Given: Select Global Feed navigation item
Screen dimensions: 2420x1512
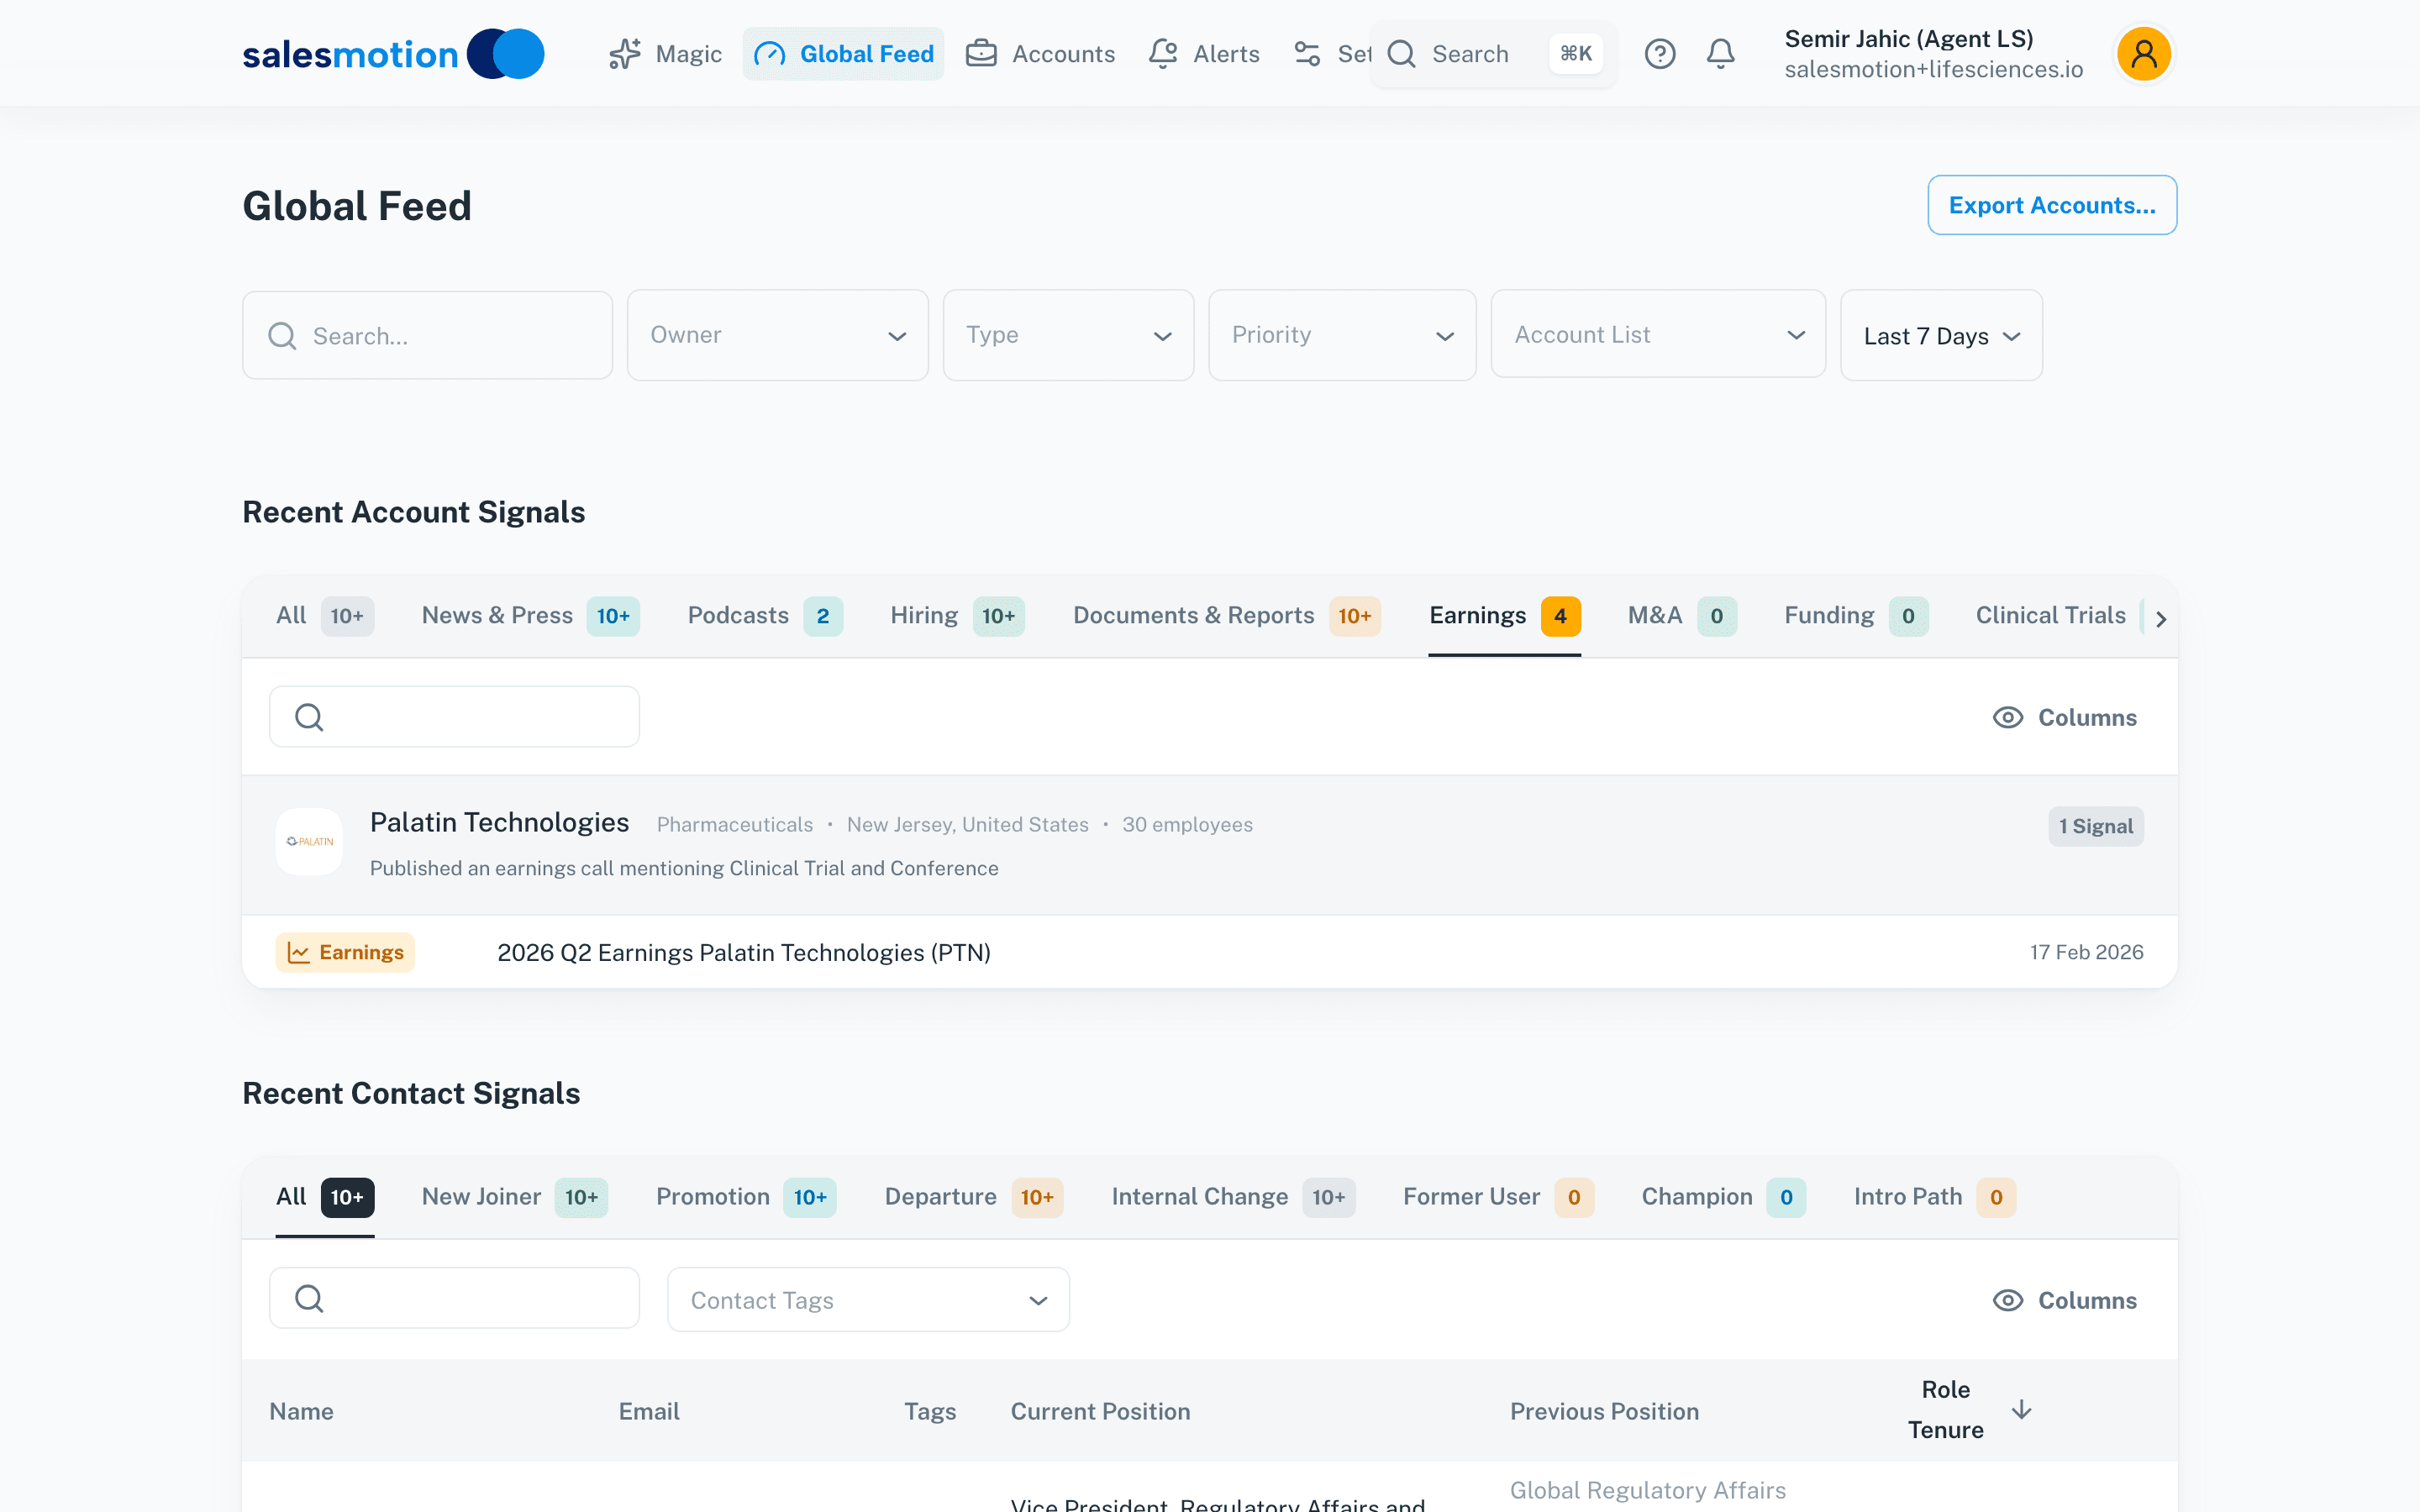Looking at the screenshot, I should tap(843, 54).
